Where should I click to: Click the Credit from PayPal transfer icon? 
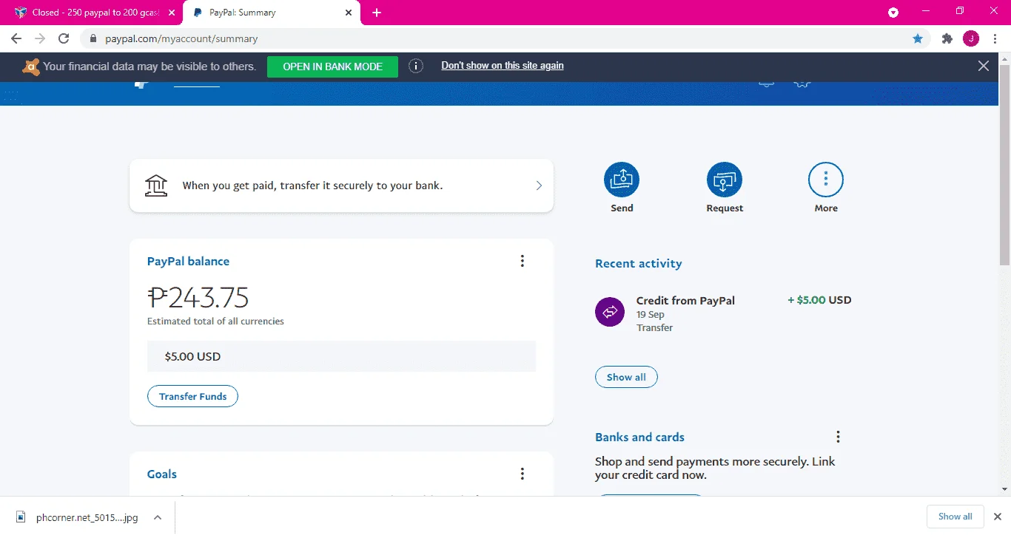pos(610,312)
